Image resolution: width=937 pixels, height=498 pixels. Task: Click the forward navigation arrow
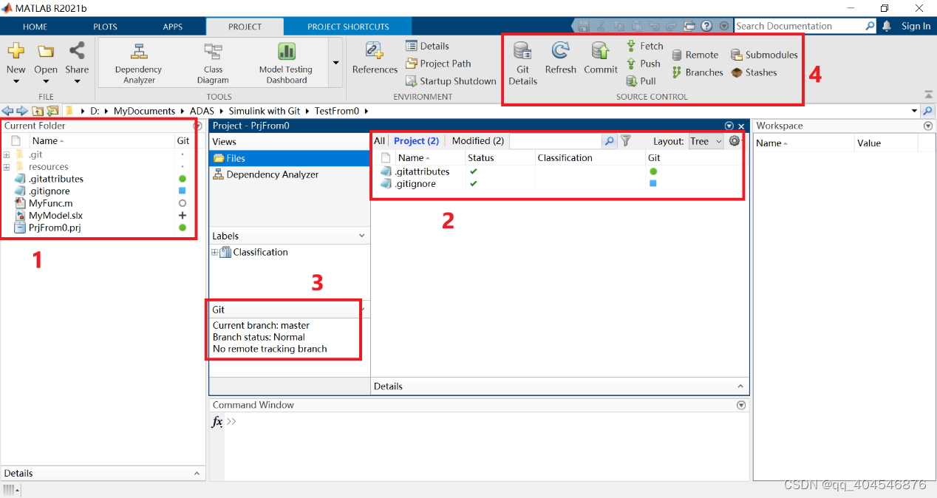click(21, 111)
